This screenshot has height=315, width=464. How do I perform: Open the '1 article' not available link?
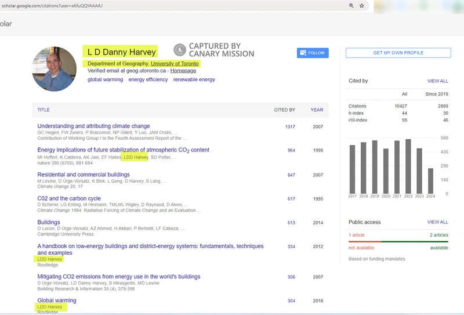coord(356,235)
